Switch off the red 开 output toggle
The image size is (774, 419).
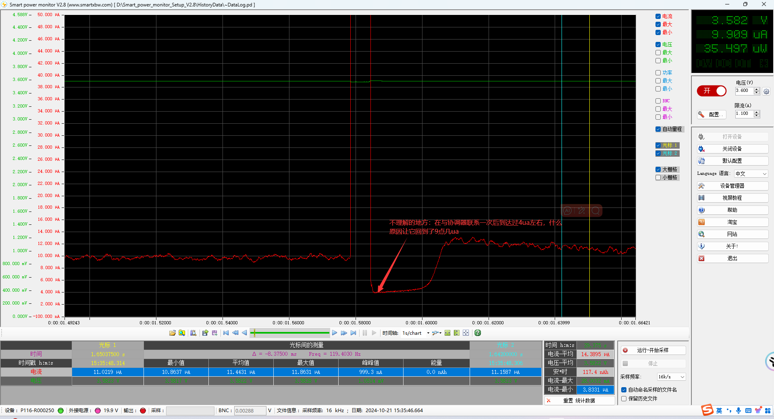tap(712, 91)
